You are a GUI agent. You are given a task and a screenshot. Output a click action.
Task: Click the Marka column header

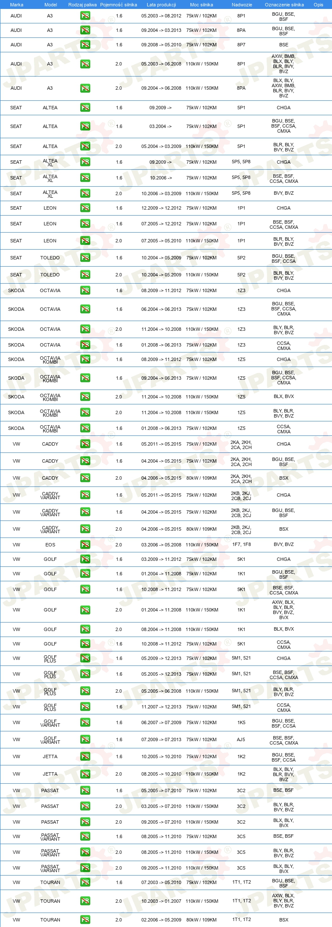click(17, 5)
